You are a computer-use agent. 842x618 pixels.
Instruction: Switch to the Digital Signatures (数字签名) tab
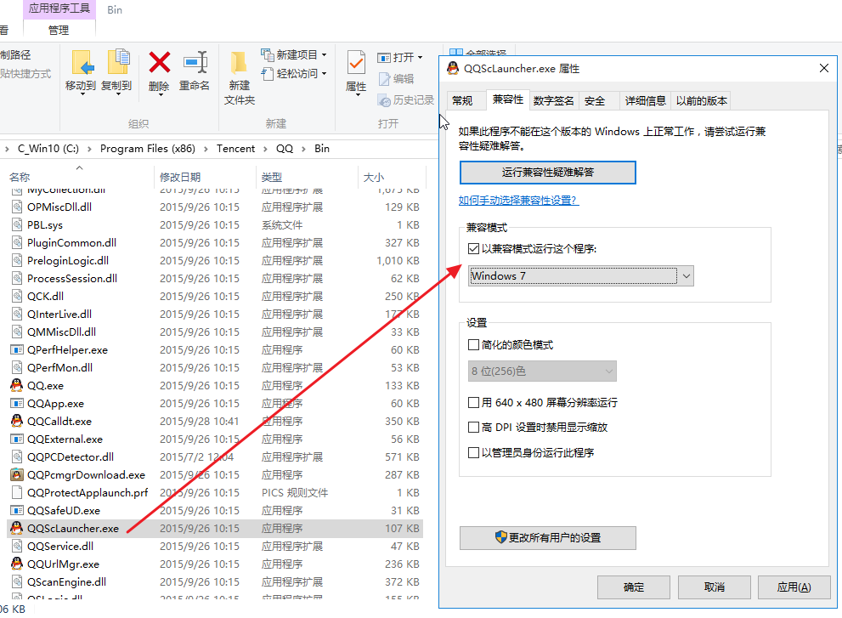[554, 100]
